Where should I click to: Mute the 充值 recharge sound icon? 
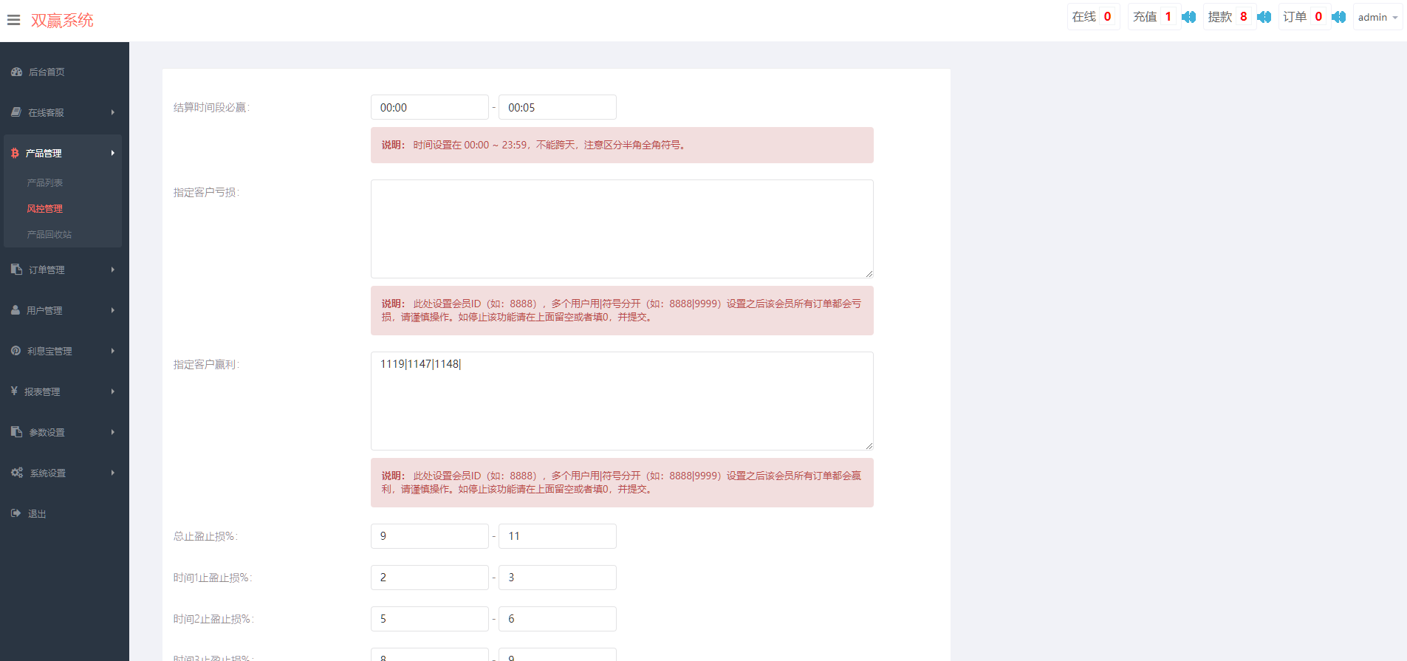point(1188,17)
